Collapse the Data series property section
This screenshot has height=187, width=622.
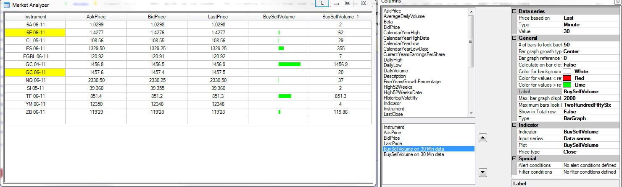(514, 11)
